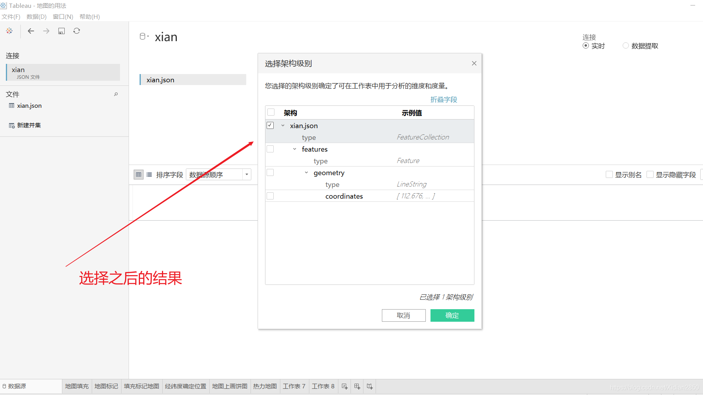Screen dimensions: 703x395
Task: Switch to the 工作表 8 tab
Action: pyautogui.click(x=323, y=386)
